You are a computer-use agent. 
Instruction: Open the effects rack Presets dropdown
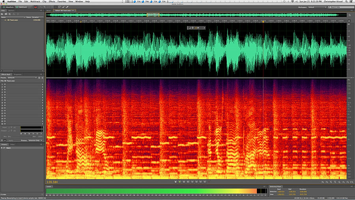pos(22,78)
